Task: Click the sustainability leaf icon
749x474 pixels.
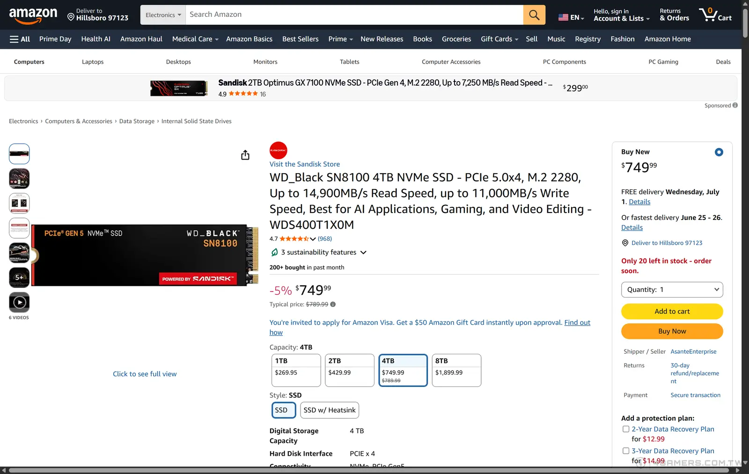Action: click(274, 252)
